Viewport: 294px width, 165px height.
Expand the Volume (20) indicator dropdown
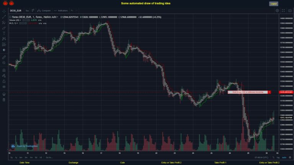point(20,20)
